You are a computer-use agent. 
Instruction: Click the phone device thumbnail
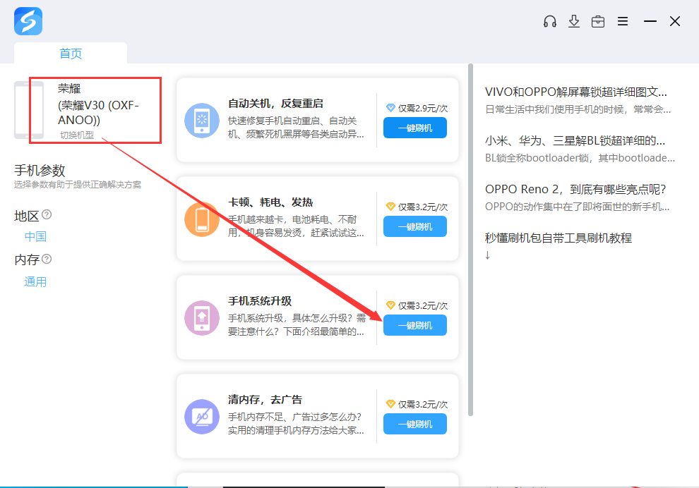29,110
